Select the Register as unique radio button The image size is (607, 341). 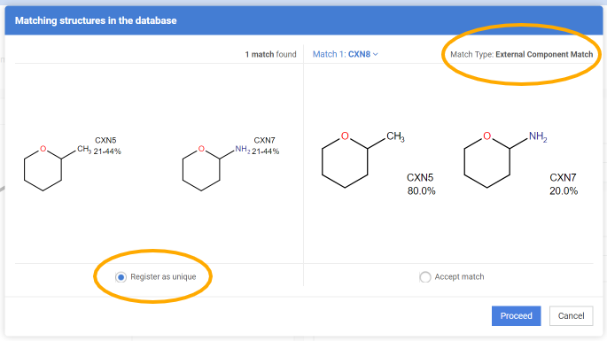(x=121, y=277)
